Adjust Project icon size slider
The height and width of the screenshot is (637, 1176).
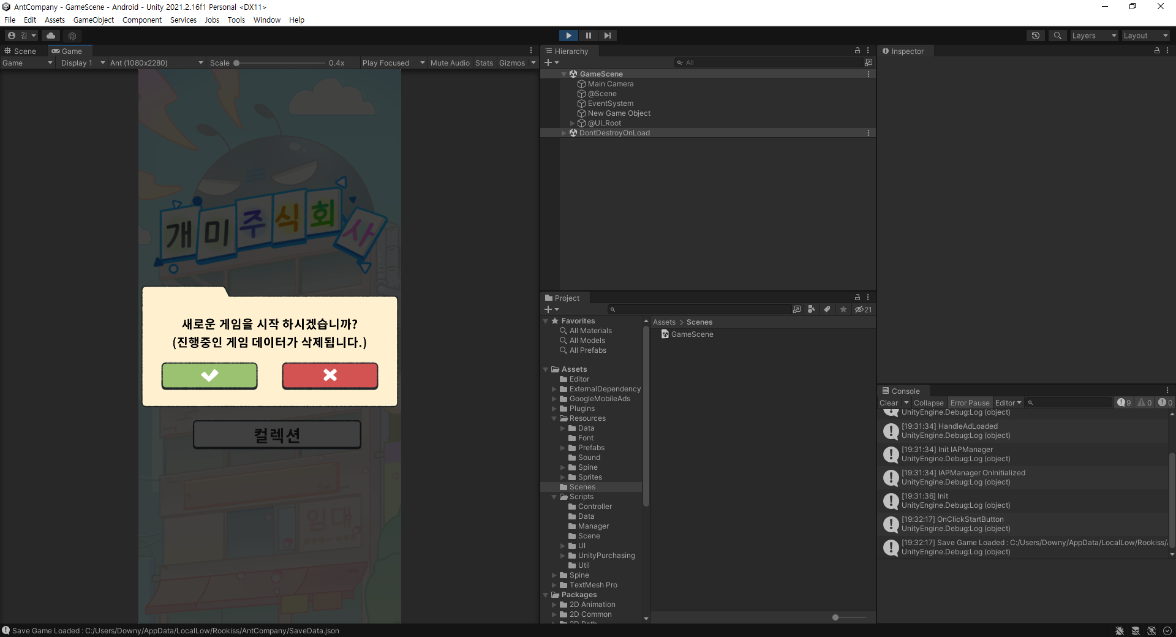pos(848,617)
